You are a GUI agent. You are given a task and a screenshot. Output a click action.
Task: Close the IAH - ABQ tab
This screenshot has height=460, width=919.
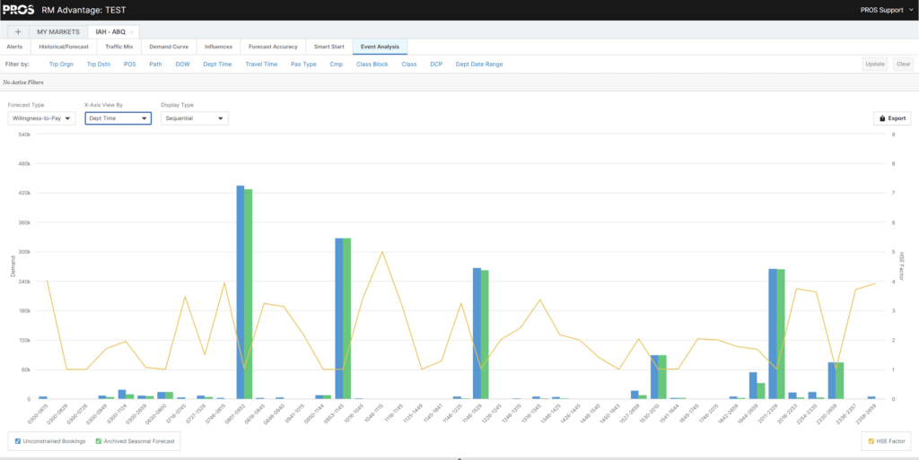tap(132, 32)
